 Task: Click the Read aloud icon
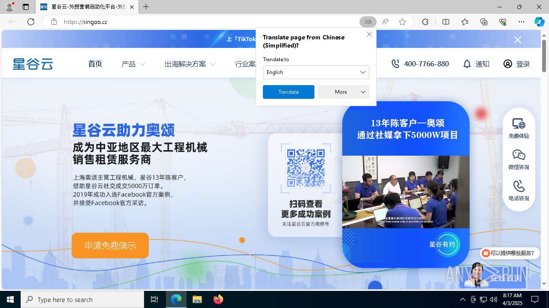point(385,22)
